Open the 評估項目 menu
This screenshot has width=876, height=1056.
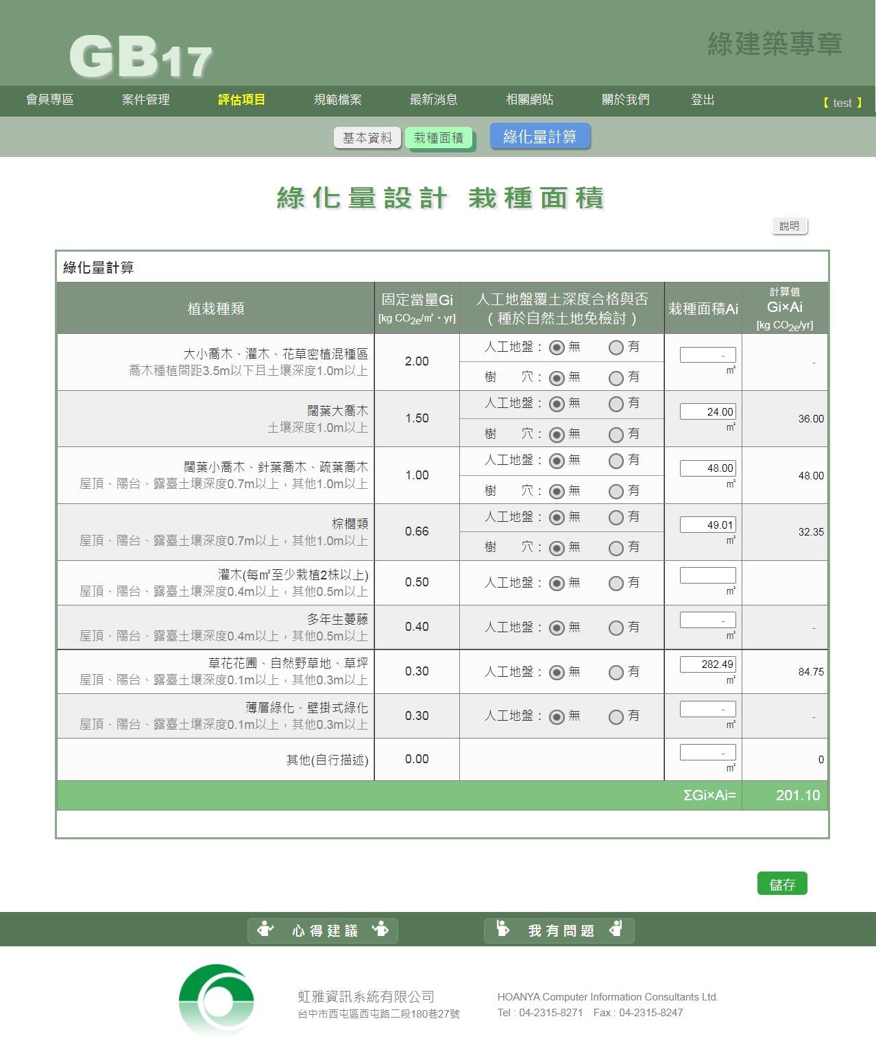pos(241,100)
